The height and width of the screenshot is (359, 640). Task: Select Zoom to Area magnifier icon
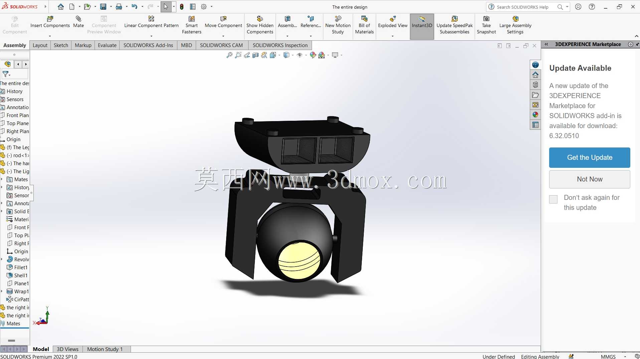(x=238, y=55)
